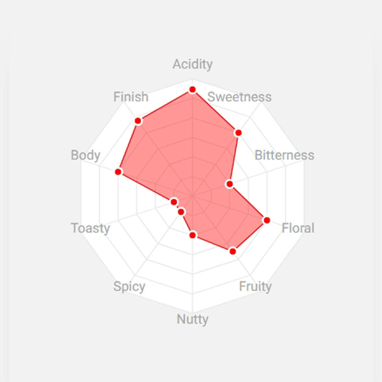Click the Toasty data point
This screenshot has height=382, width=382.
pyautogui.click(x=174, y=202)
